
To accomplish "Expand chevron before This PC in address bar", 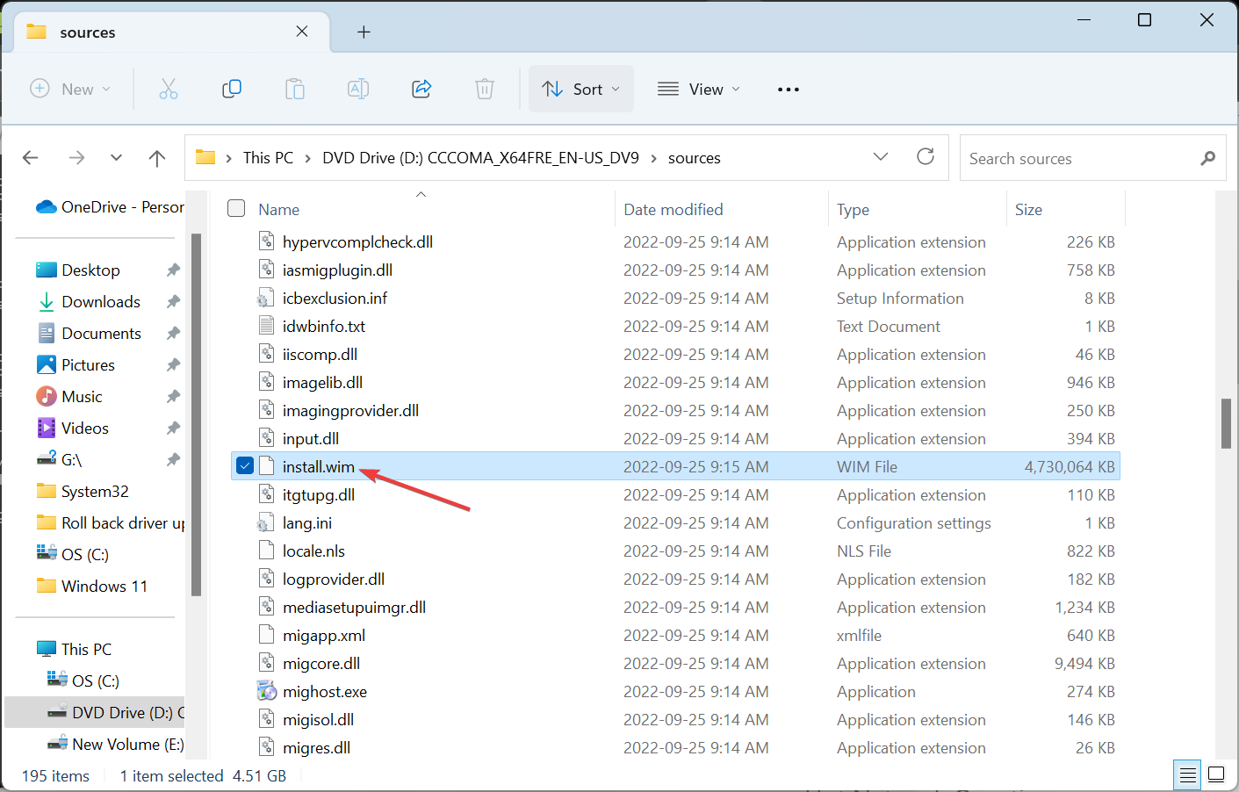I will [229, 158].
